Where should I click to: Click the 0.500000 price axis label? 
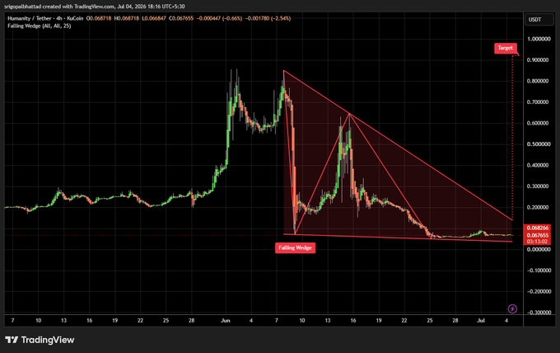(539, 144)
